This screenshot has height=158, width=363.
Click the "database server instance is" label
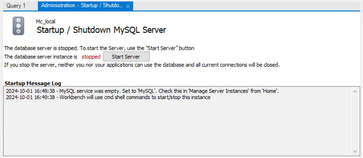click(x=41, y=57)
